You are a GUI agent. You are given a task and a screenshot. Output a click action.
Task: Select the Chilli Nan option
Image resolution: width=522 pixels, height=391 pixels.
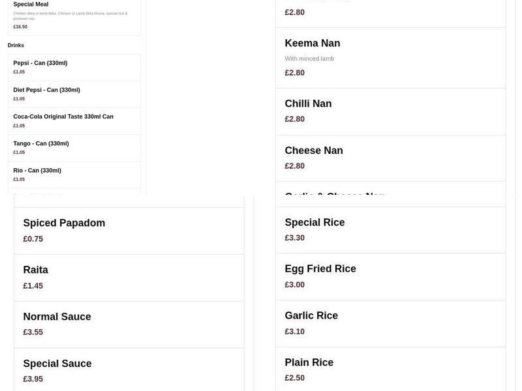[x=390, y=110]
